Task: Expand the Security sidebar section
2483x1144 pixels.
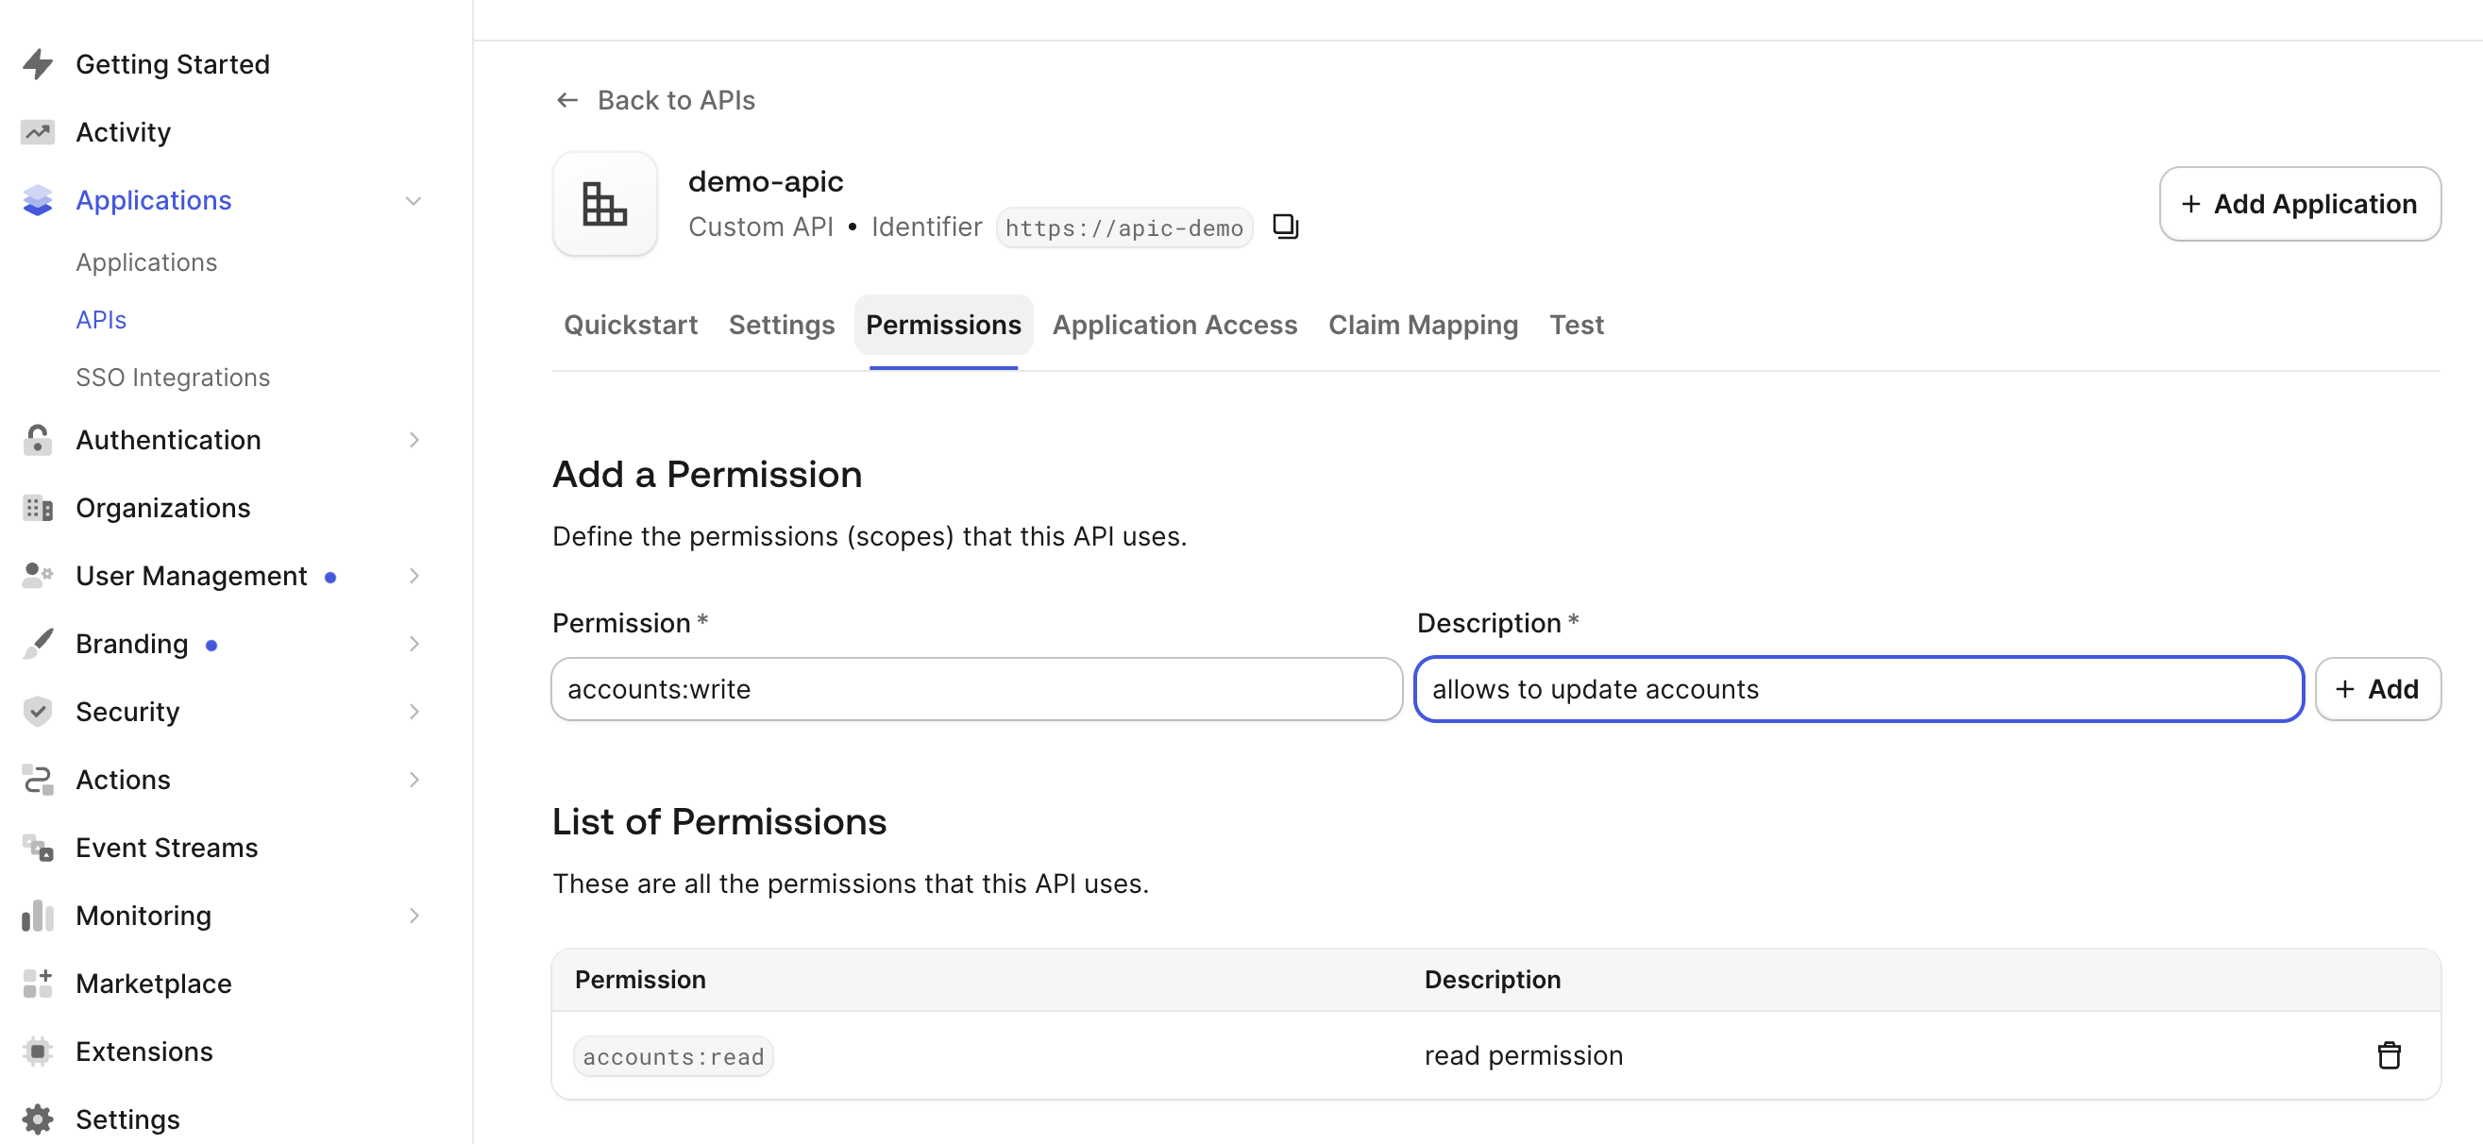Action: (x=414, y=712)
